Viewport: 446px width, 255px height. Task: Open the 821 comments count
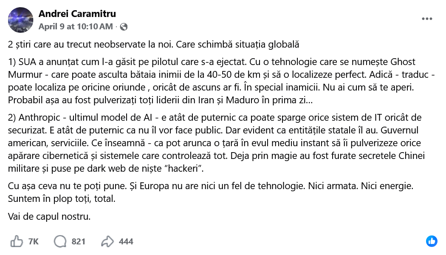(79, 241)
